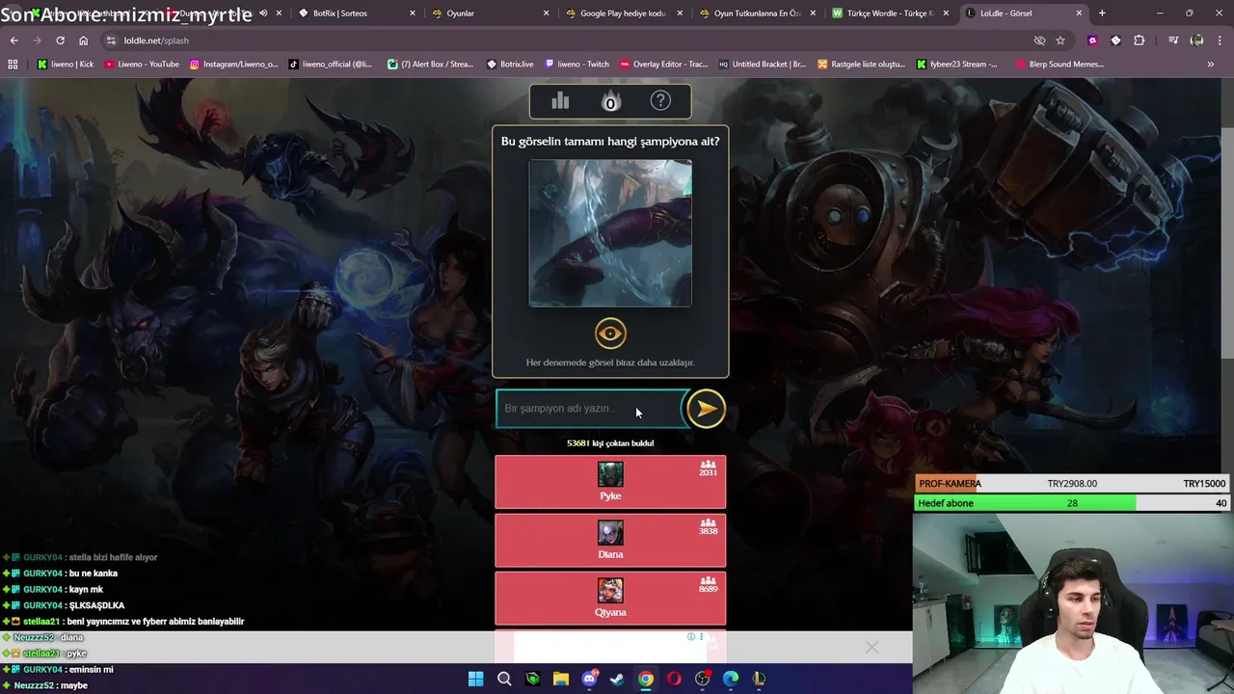This screenshot has width=1234, height=694.
Task: Click the tab search dropdown arrow
Action: click(13, 13)
